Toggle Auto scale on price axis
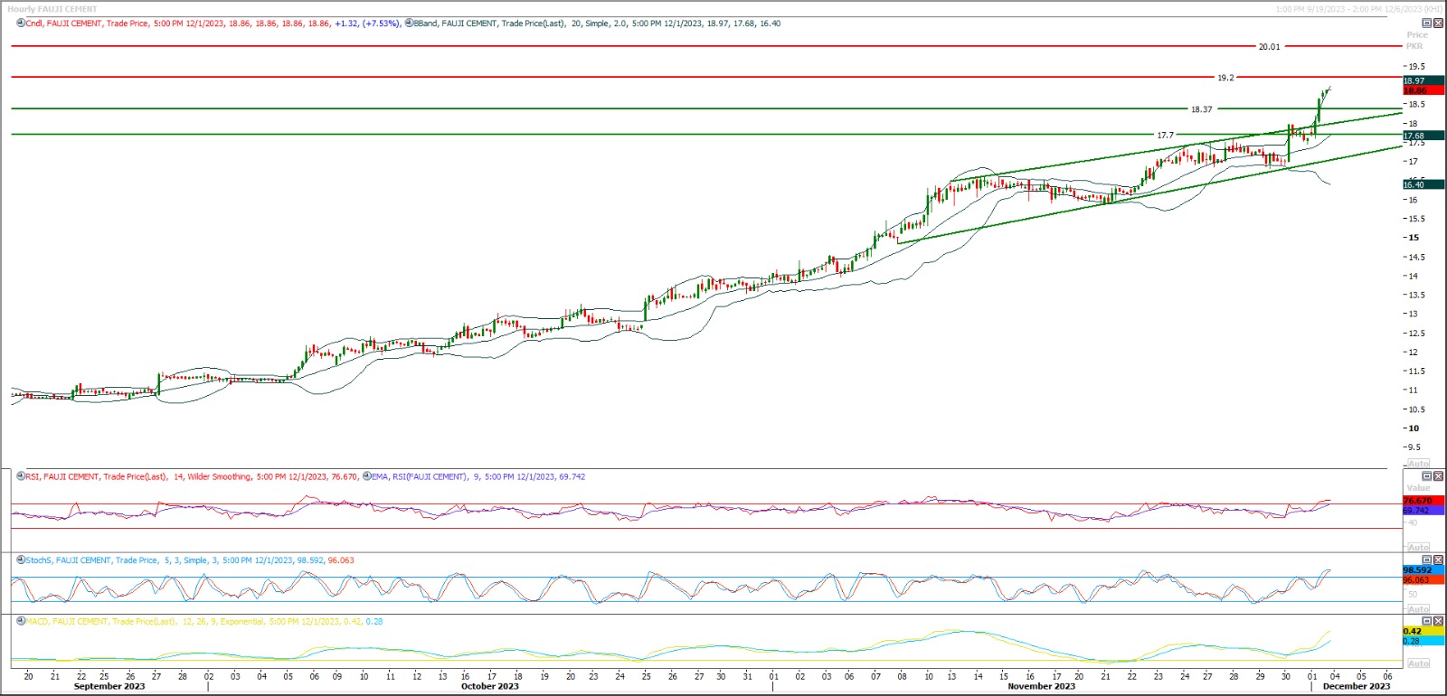Screen dimensions: 1447x696 pyautogui.click(x=1418, y=464)
